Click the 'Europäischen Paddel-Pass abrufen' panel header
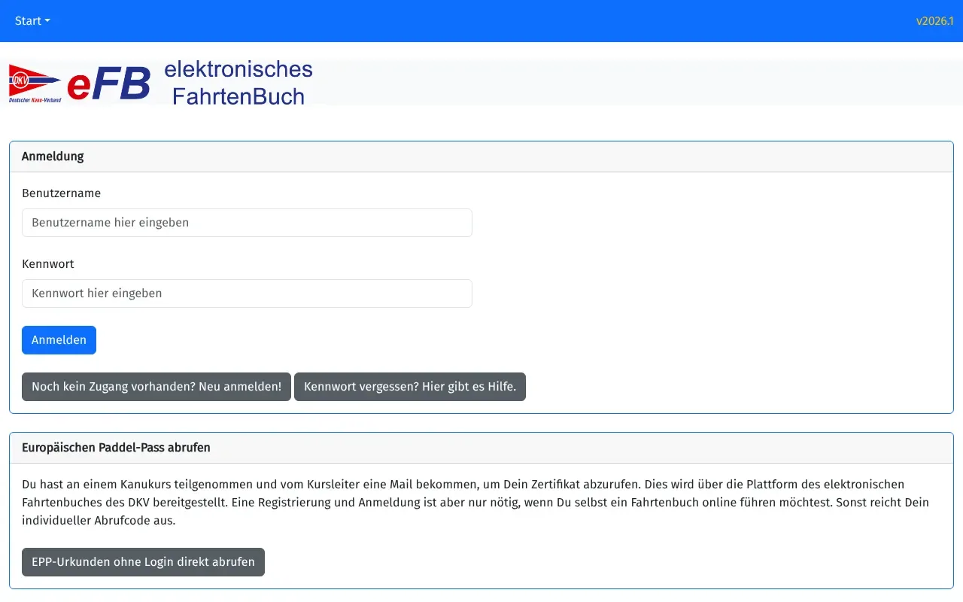Image resolution: width=963 pixels, height=602 pixels. (x=117, y=447)
